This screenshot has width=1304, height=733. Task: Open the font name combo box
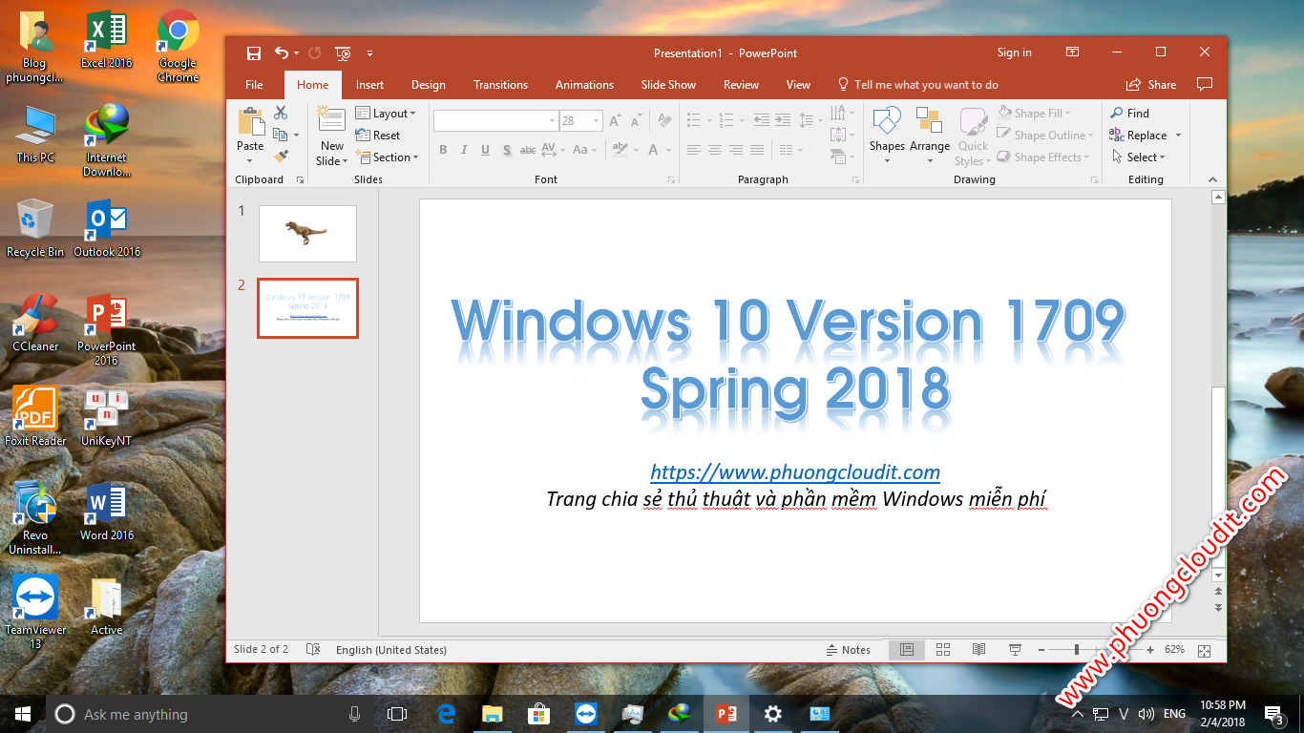tap(495, 121)
